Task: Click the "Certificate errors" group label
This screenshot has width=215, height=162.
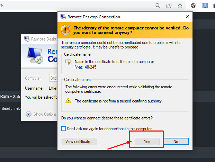Action: click(x=77, y=80)
